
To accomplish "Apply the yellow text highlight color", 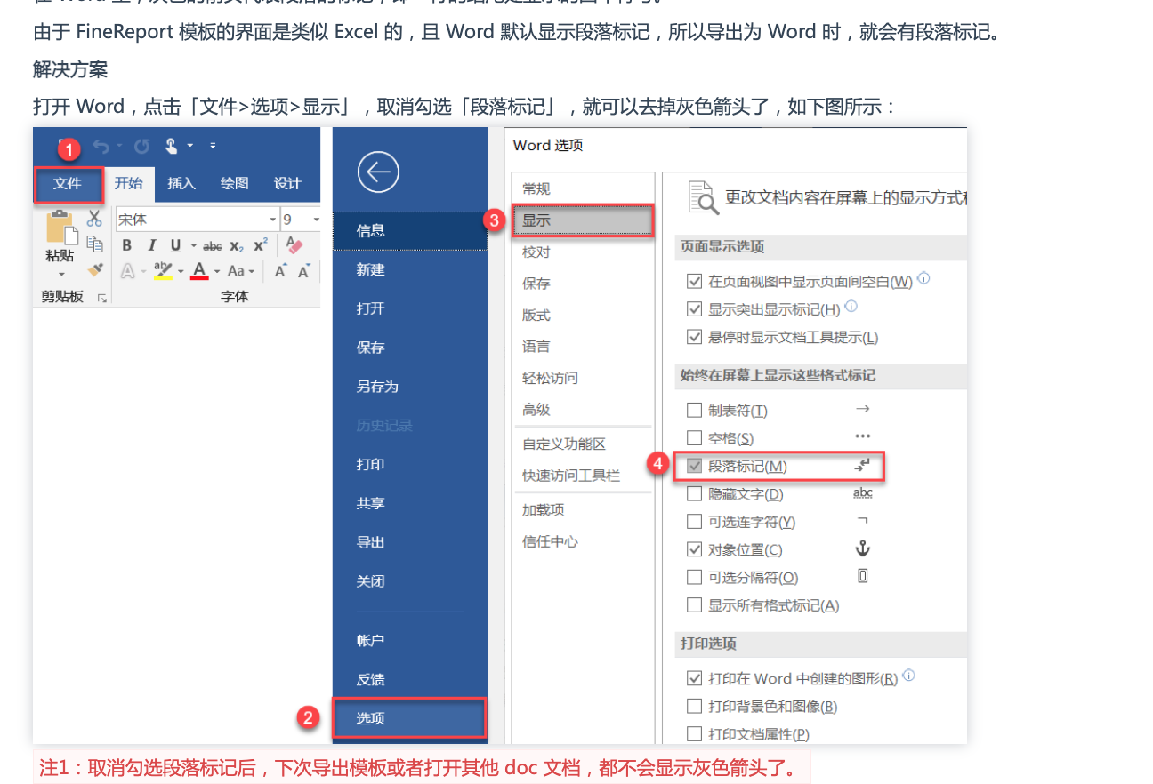I will point(163,271).
